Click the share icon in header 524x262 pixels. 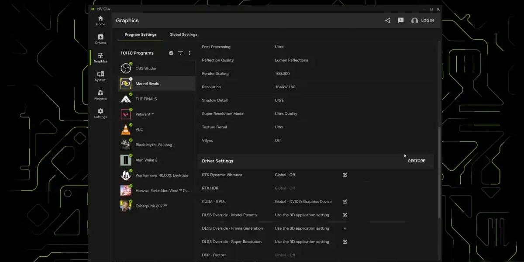388,21
